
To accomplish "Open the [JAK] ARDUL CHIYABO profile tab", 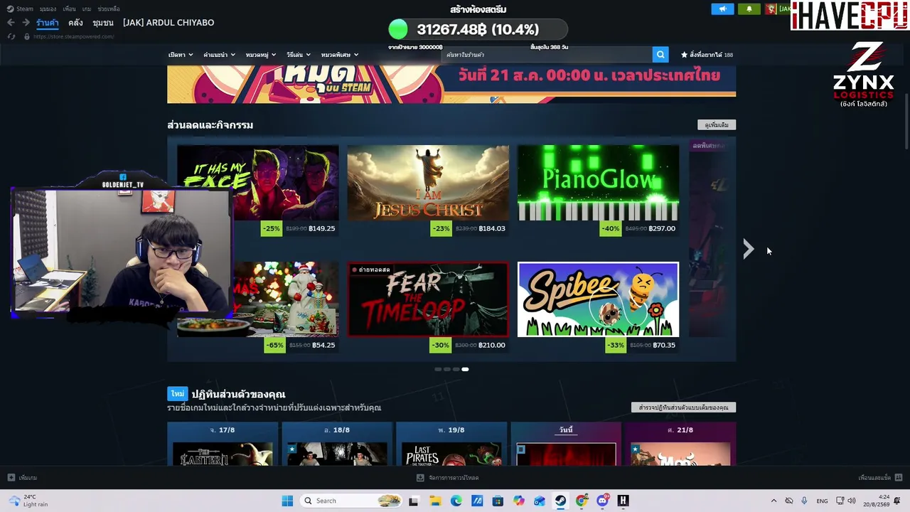I will pyautogui.click(x=168, y=23).
